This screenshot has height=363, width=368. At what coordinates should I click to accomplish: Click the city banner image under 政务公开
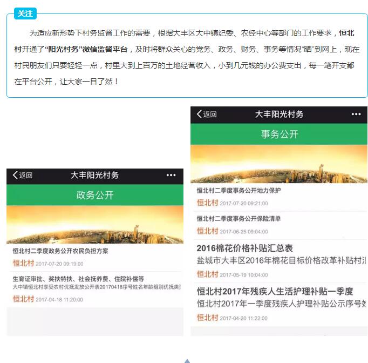[95, 225]
